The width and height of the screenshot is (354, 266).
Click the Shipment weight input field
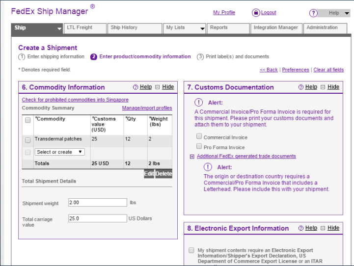click(x=98, y=202)
